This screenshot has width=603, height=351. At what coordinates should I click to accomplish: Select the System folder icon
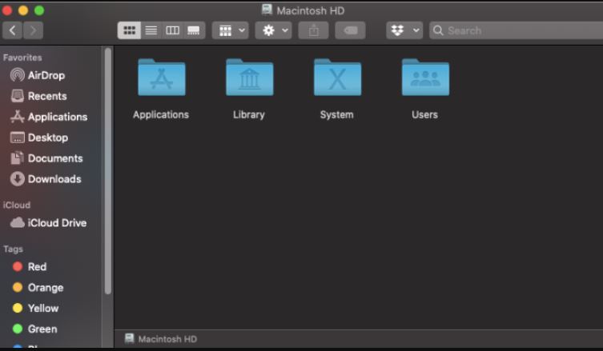click(x=337, y=78)
